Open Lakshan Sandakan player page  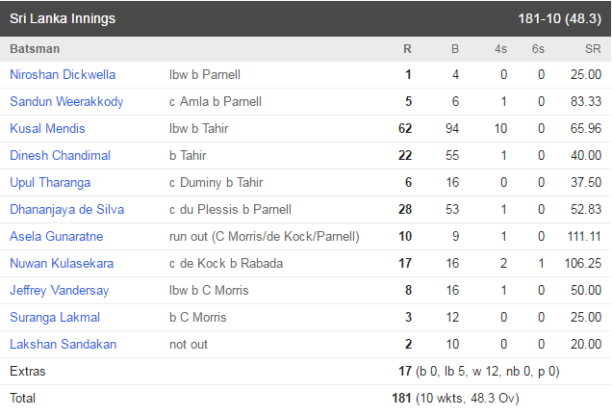[x=63, y=344]
